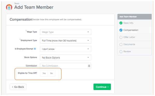Click the Go Back button
Image resolution: width=155 pixels, height=96 pixels.
[18, 87]
